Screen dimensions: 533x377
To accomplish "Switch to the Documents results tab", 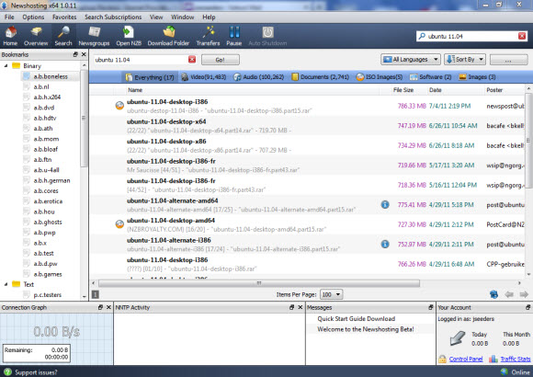I will click(x=320, y=77).
